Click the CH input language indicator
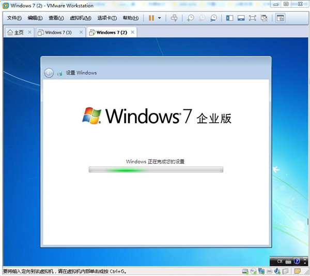Screen dimensions: 310x276 [x=280, y=262]
